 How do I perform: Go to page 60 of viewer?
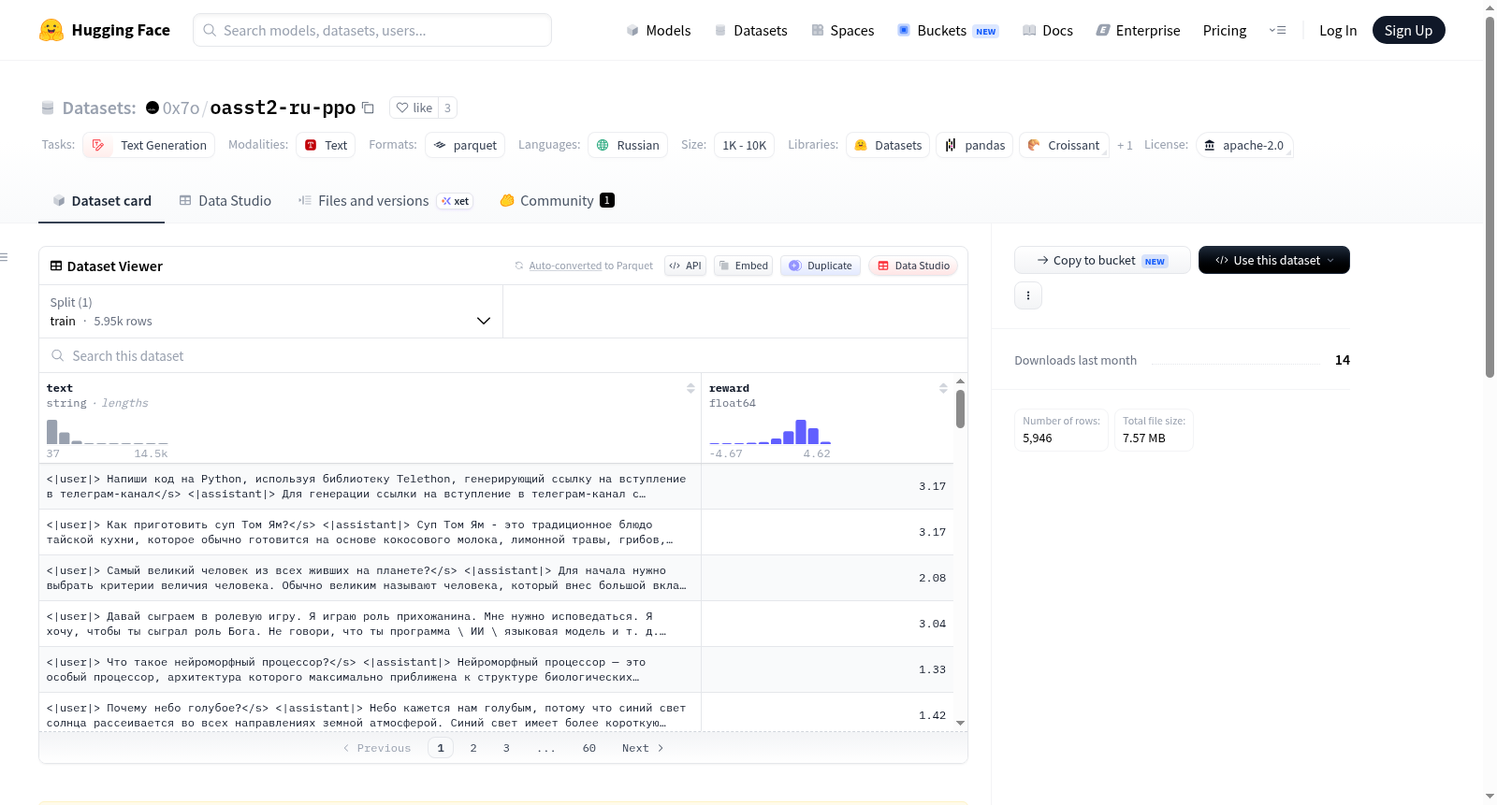point(589,748)
